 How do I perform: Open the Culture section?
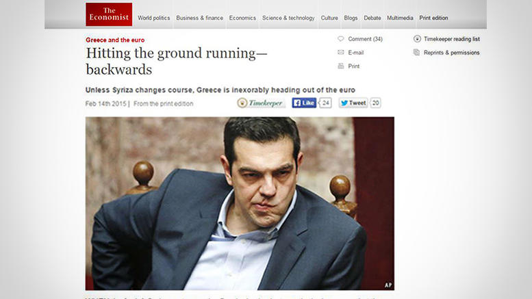point(329,18)
